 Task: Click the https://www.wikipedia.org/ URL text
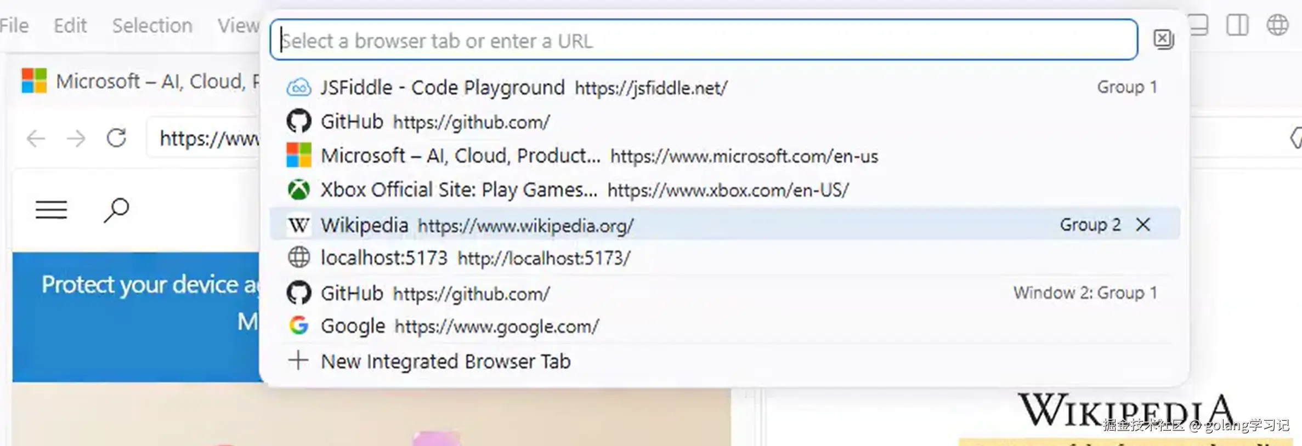tap(525, 226)
